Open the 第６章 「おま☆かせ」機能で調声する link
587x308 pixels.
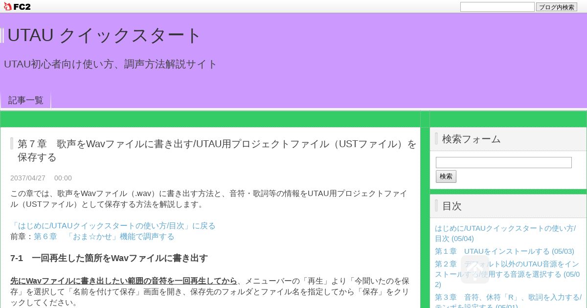coord(104,236)
